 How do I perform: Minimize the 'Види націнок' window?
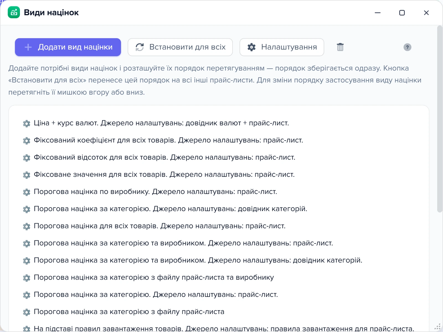click(x=378, y=13)
